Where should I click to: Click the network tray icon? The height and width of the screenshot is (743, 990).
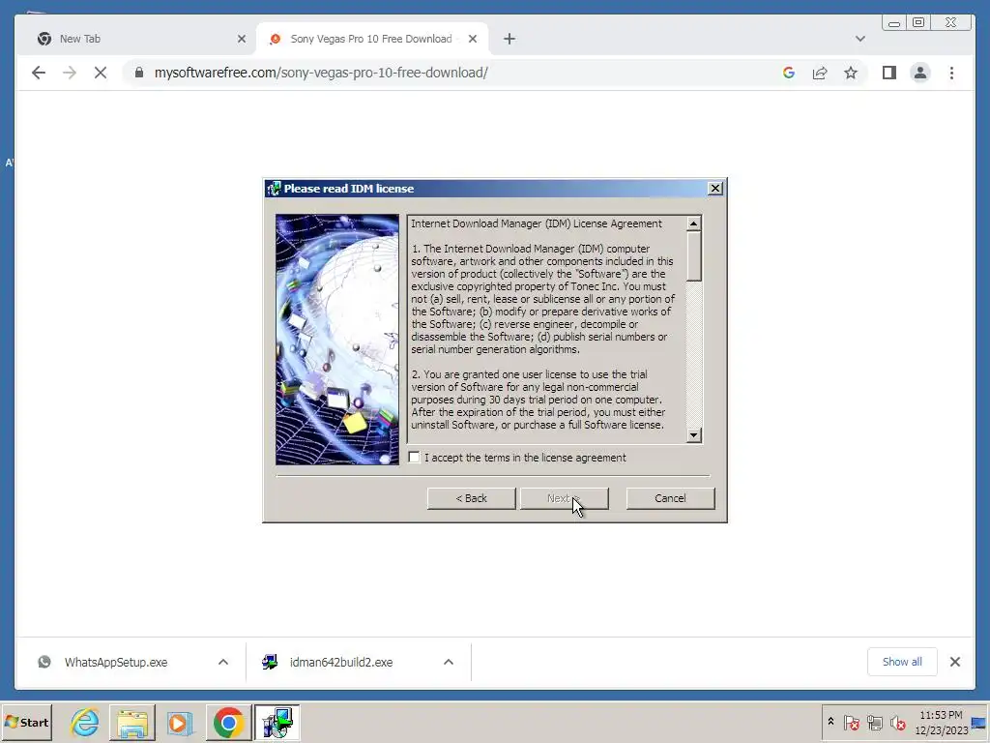(x=874, y=722)
